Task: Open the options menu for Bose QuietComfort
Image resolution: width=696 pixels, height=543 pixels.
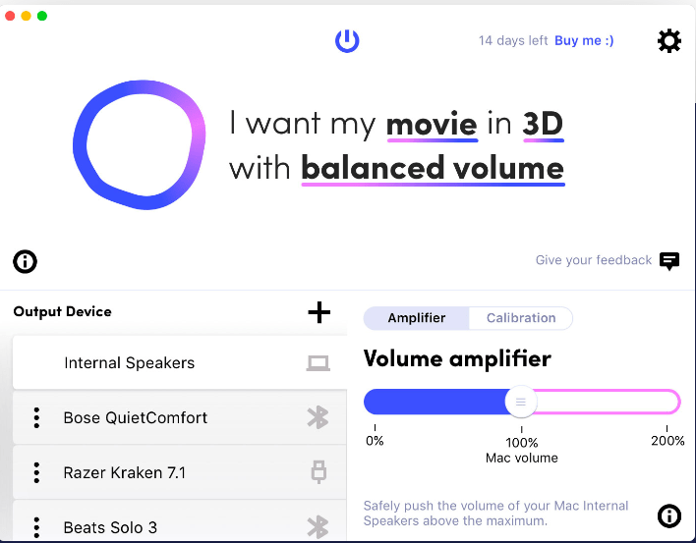Action: pyautogui.click(x=36, y=417)
